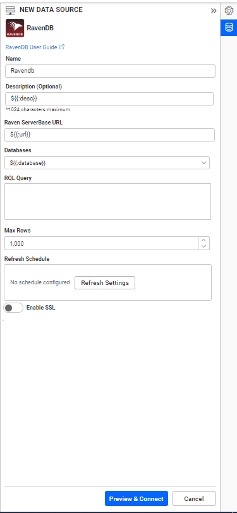
Task: Click the New Data Source header icon
Action: 11,10
